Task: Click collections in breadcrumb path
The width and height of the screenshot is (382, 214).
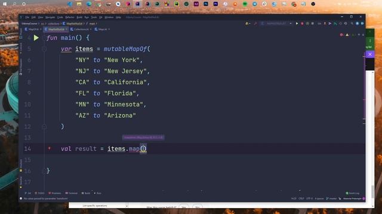Action: coord(54,24)
